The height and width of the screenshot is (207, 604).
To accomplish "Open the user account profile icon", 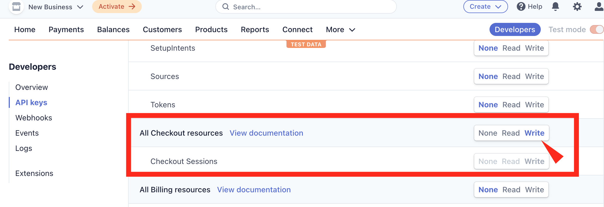I will 599,7.
